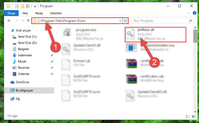
Task: Click the vertical scrollbar down arrow
Action: [x=195, y=111]
